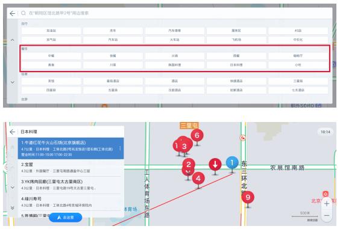Screen dimensions: 340x229
Task: Choose the 中餐 dining category
Action: pyautogui.click(x=51, y=56)
